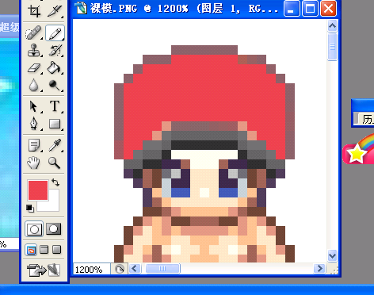374x295 pixels.
Task: Select the Eyedropper tool
Action: [x=55, y=145]
